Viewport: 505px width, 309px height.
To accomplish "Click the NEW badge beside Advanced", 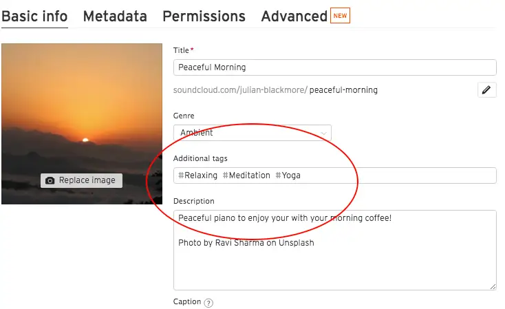I will (x=341, y=15).
